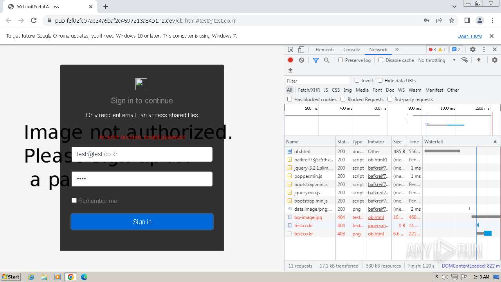The image size is (501, 282).
Task: Open Chrome three-dot main menu
Action: coord(492,20)
